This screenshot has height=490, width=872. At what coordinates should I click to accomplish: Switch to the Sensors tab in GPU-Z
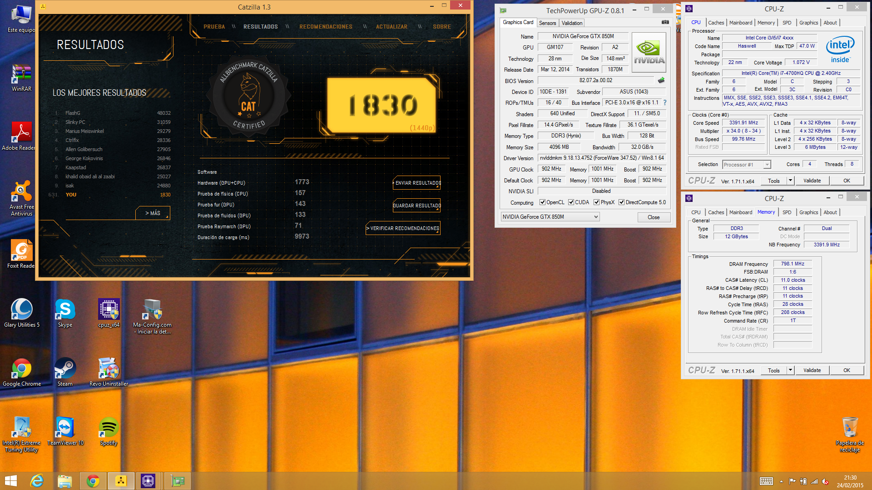(x=547, y=23)
